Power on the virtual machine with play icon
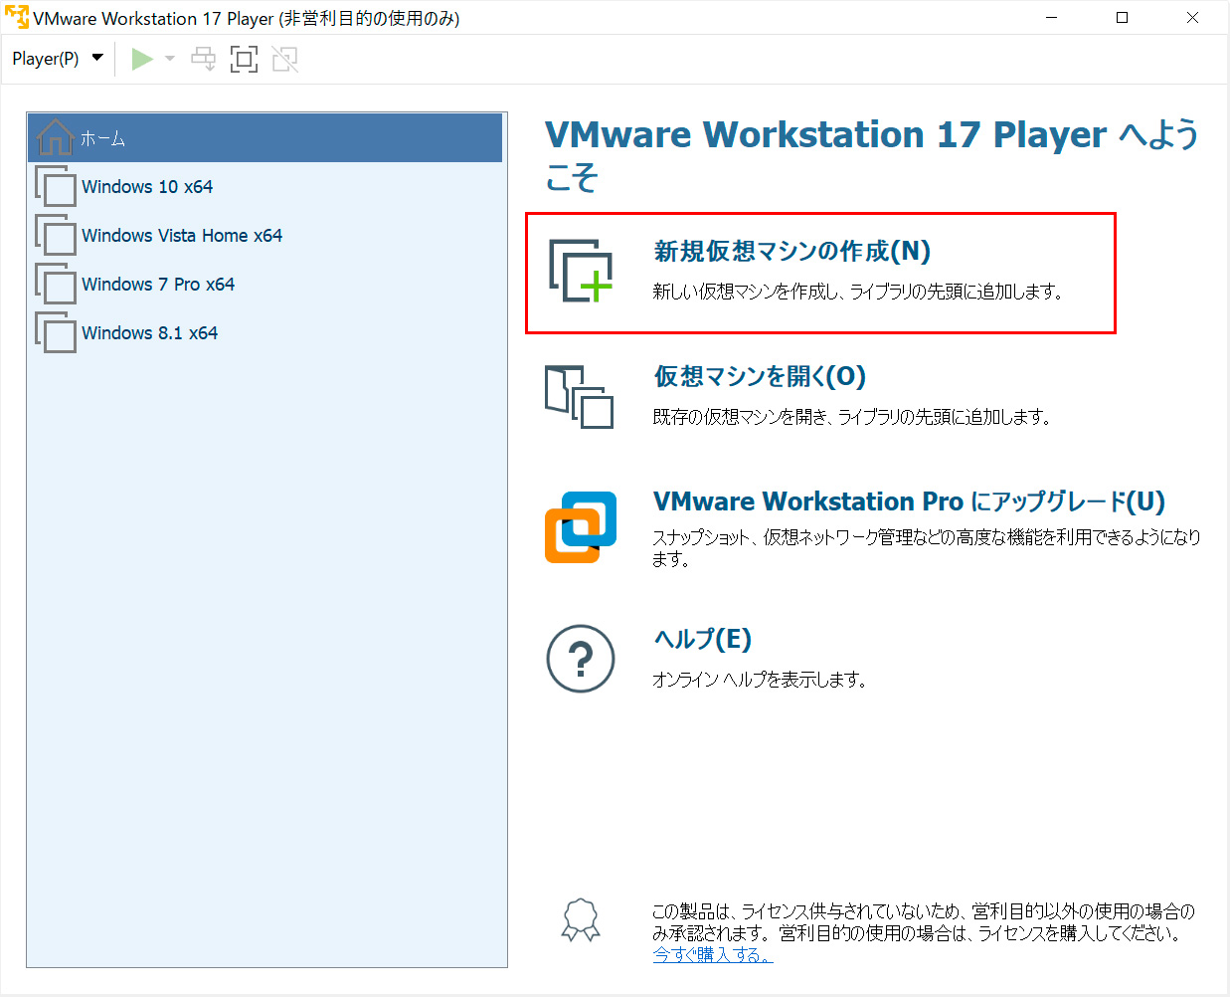The width and height of the screenshot is (1230, 997). [142, 58]
